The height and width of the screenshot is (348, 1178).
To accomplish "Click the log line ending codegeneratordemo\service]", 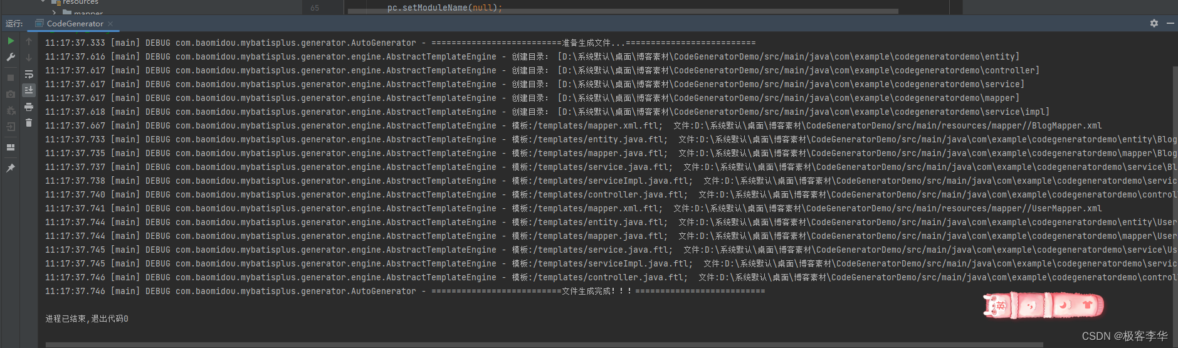I will (534, 84).
